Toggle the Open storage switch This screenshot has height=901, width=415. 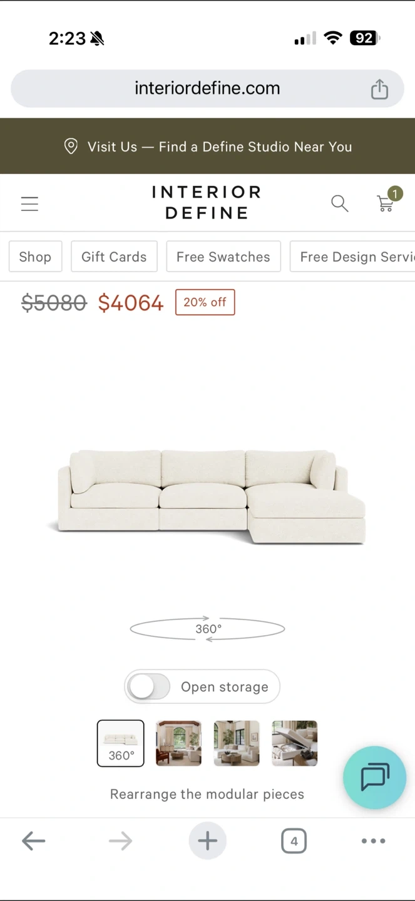coord(149,687)
